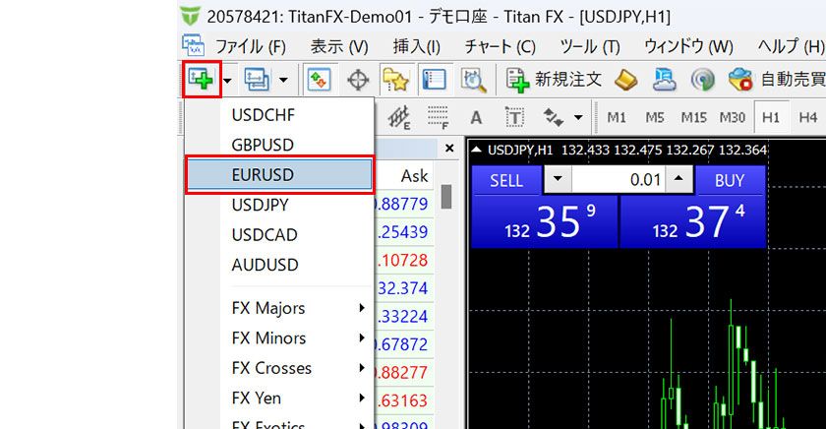The image size is (826, 429).
Task: Click the Ask column header
Action: point(414,176)
